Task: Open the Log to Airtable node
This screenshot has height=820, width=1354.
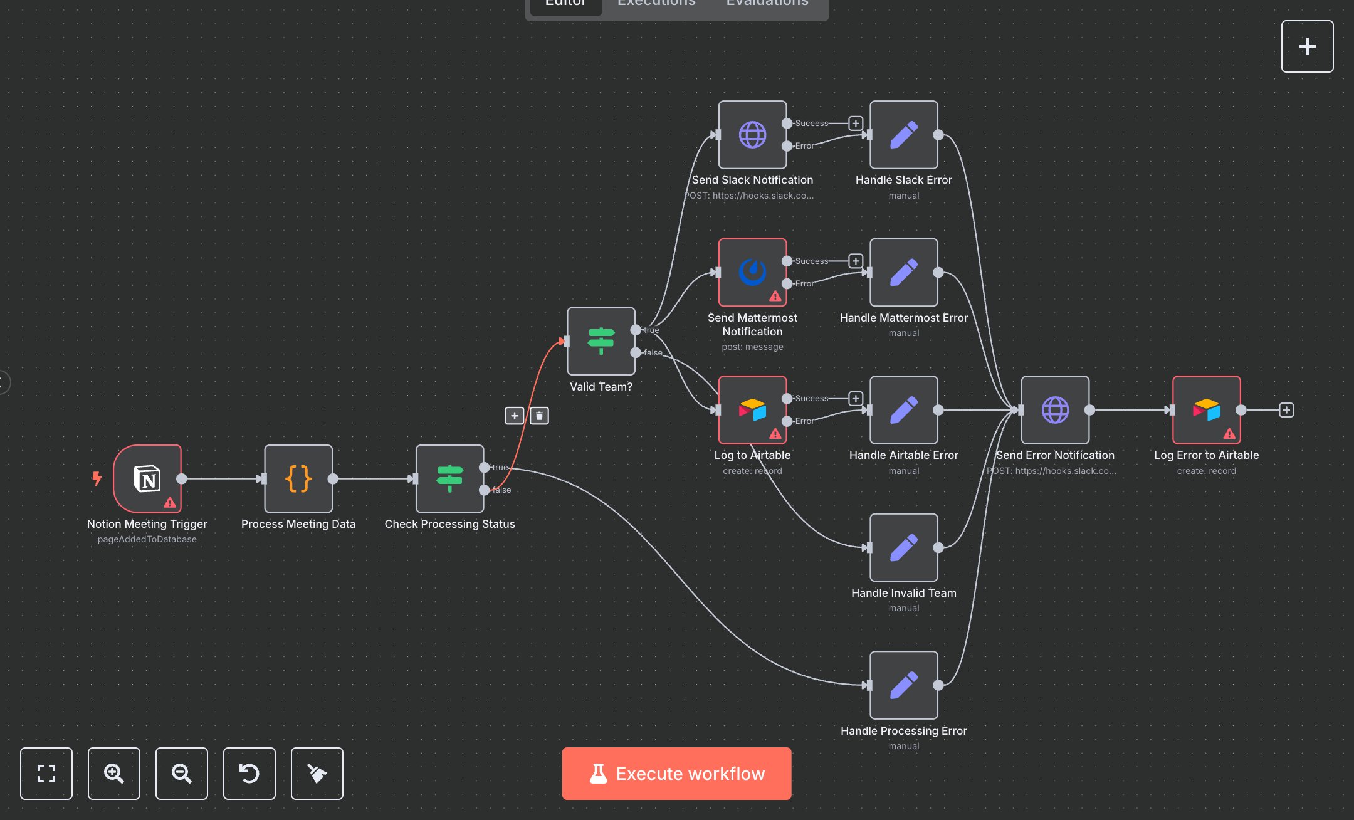Action: 752,411
